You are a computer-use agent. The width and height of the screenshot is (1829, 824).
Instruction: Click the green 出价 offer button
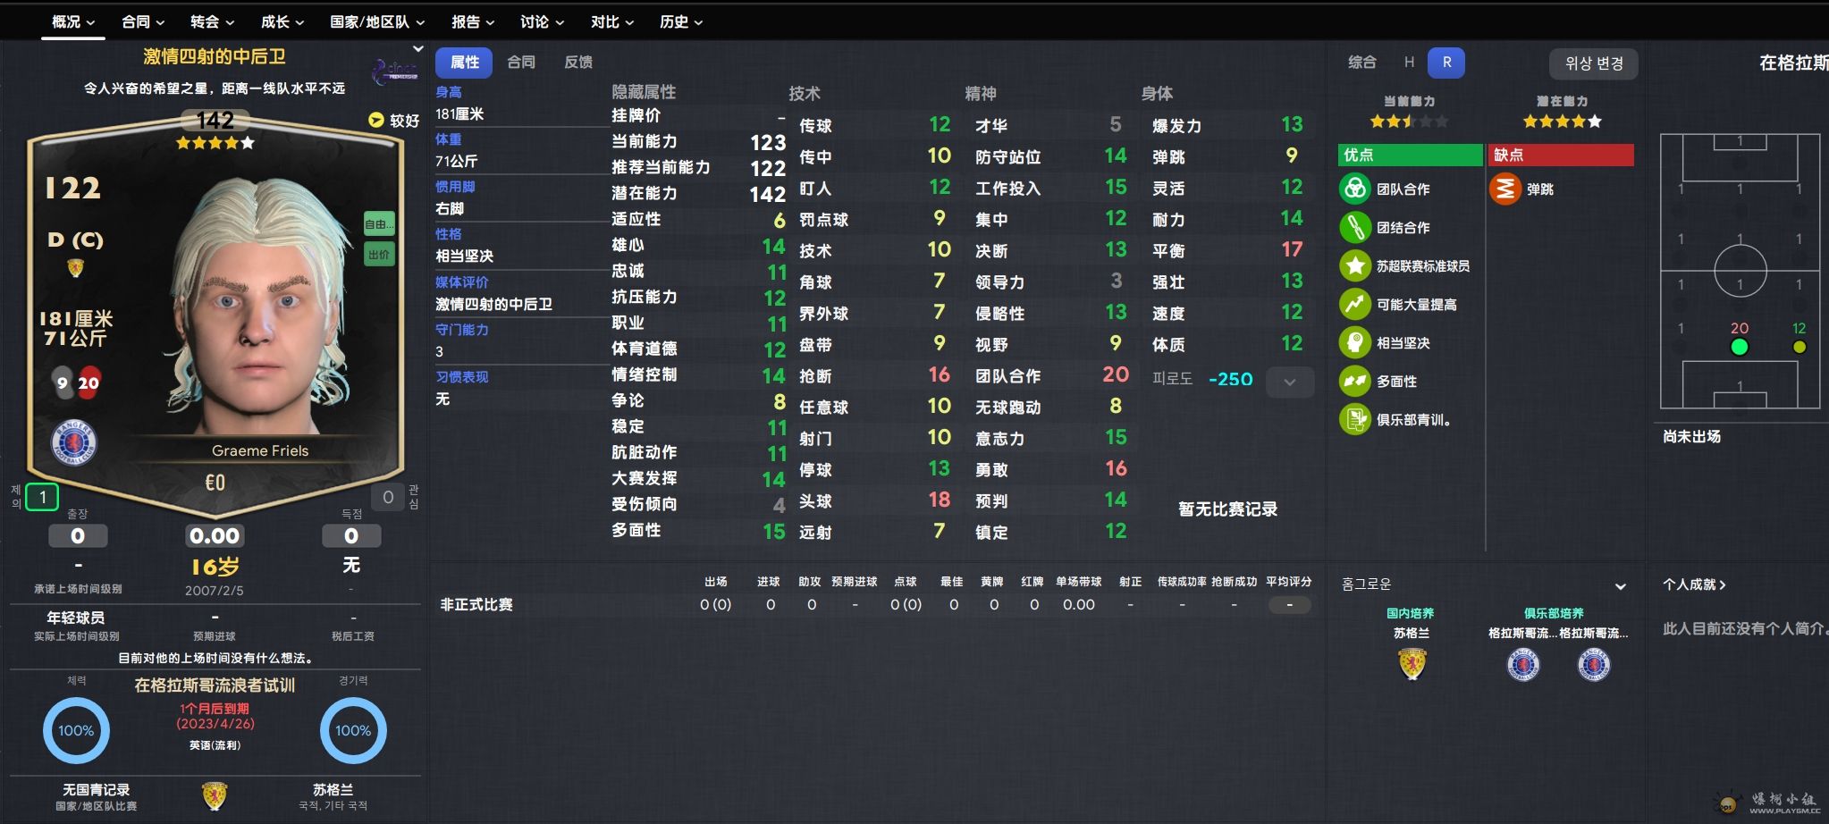coord(379,255)
